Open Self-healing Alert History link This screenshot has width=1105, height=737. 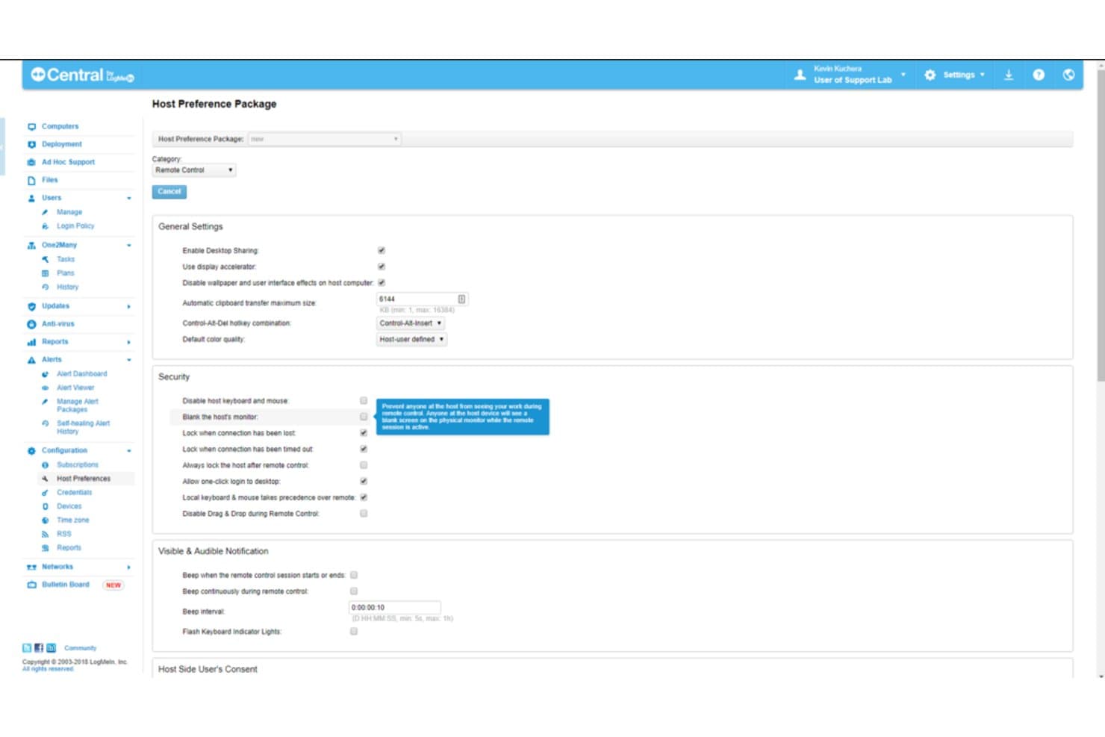click(83, 427)
